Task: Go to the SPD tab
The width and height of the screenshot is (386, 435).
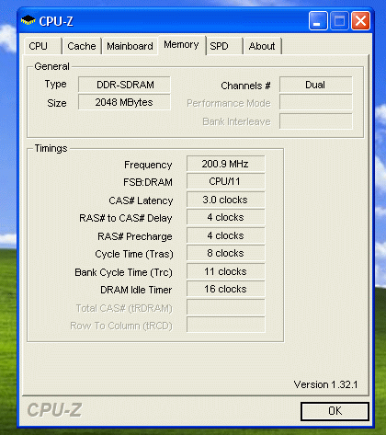Action: coord(224,46)
